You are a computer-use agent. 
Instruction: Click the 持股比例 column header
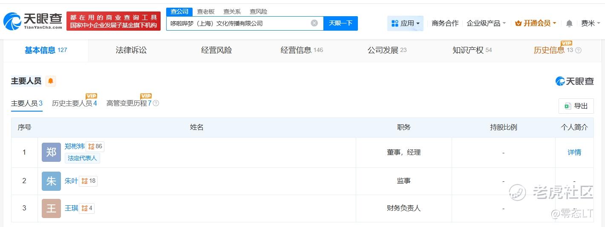[x=504, y=127]
